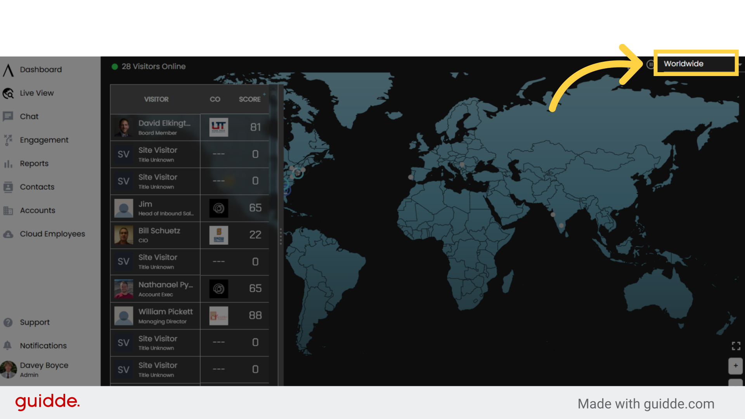Click David Elkington's score 81
Screen dimensions: 745x419
coord(255,127)
